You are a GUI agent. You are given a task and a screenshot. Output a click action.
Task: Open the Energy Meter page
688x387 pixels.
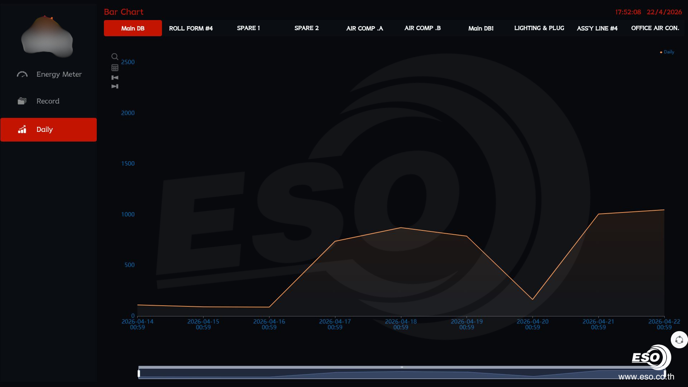click(x=59, y=75)
